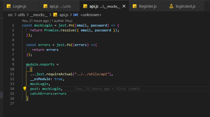Viewport: 210px width, 117px height.
Task: Open the utils breadcrumb segment
Action: click(21, 15)
